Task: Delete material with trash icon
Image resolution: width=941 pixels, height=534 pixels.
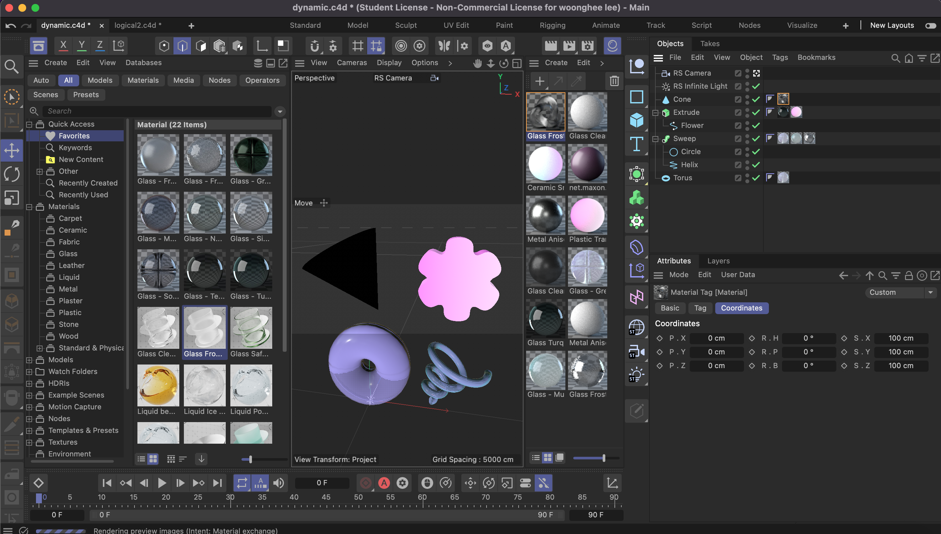Action: (614, 81)
